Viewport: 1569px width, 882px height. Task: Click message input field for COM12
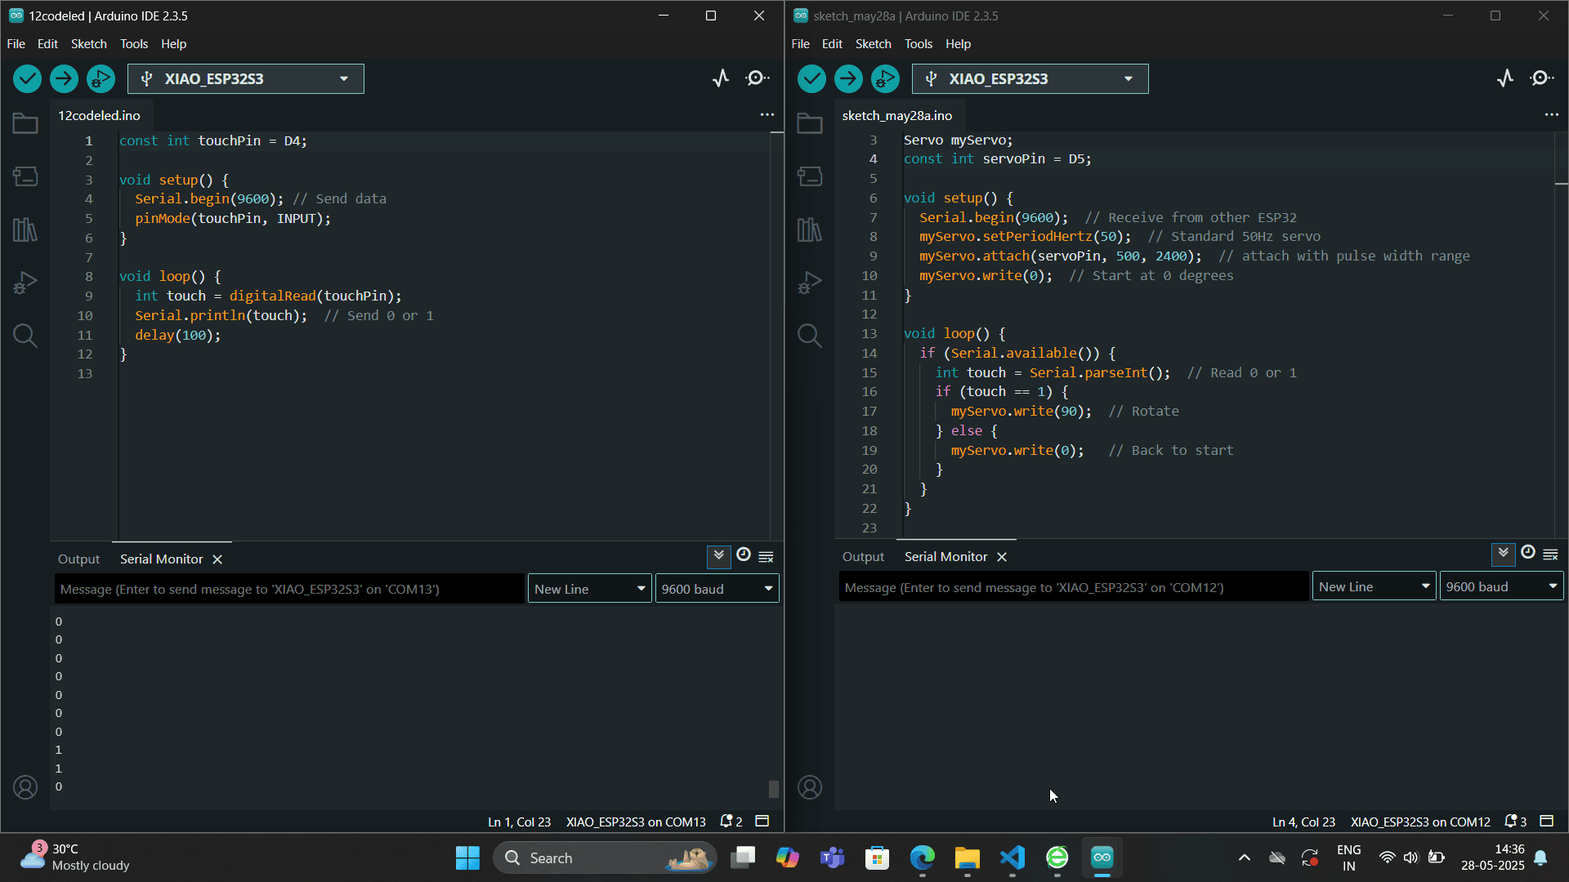[1074, 587]
